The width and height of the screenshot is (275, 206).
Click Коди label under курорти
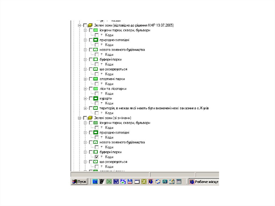(x=109, y=103)
